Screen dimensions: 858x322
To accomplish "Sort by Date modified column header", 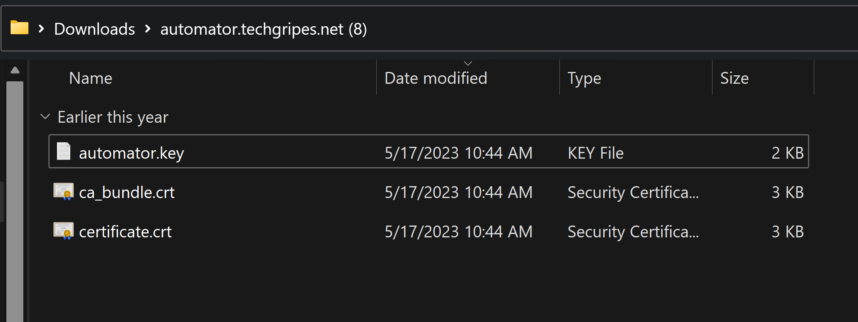I will pyautogui.click(x=436, y=78).
